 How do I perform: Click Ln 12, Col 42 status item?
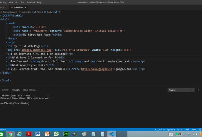(x=159, y=129)
